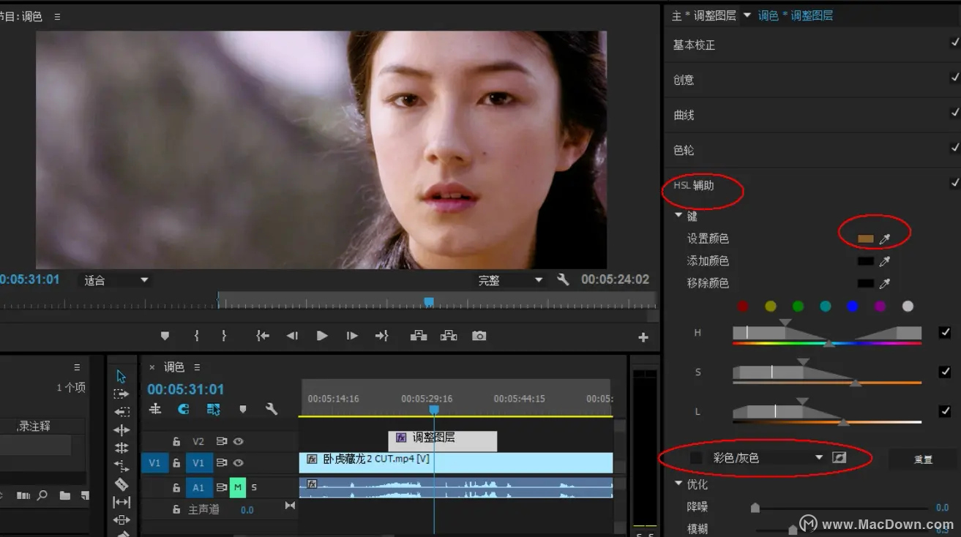Image resolution: width=961 pixels, height=537 pixels.
Task: Click the 设置颜色 brown swatch
Action: [x=866, y=239]
